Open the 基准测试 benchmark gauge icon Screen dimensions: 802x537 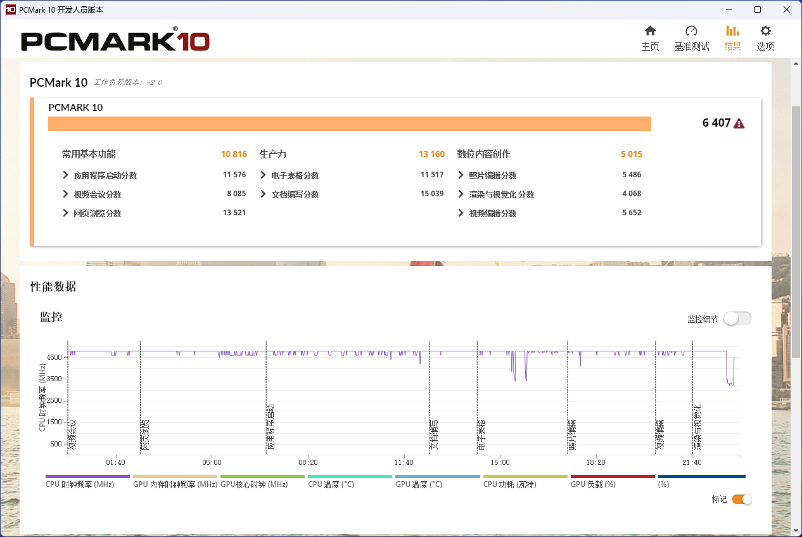pos(691,31)
